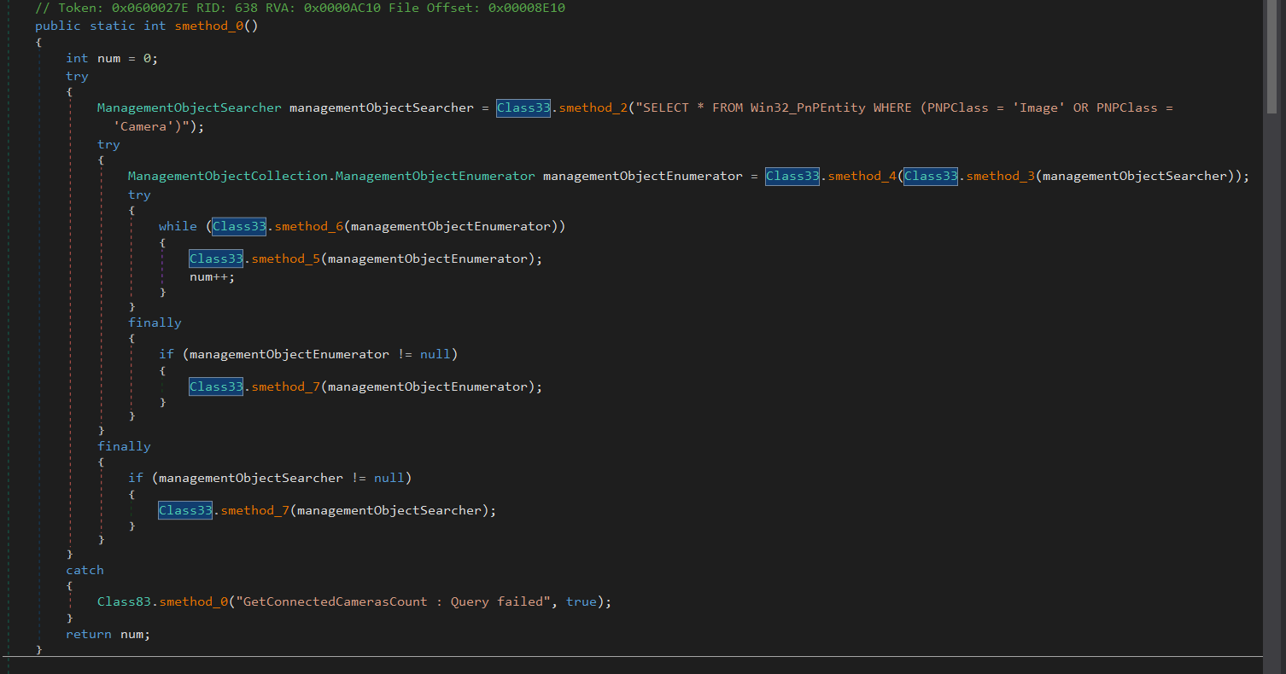The image size is (1286, 674).
Task: Click the smethod_6 call in while condition
Action: pos(308,226)
